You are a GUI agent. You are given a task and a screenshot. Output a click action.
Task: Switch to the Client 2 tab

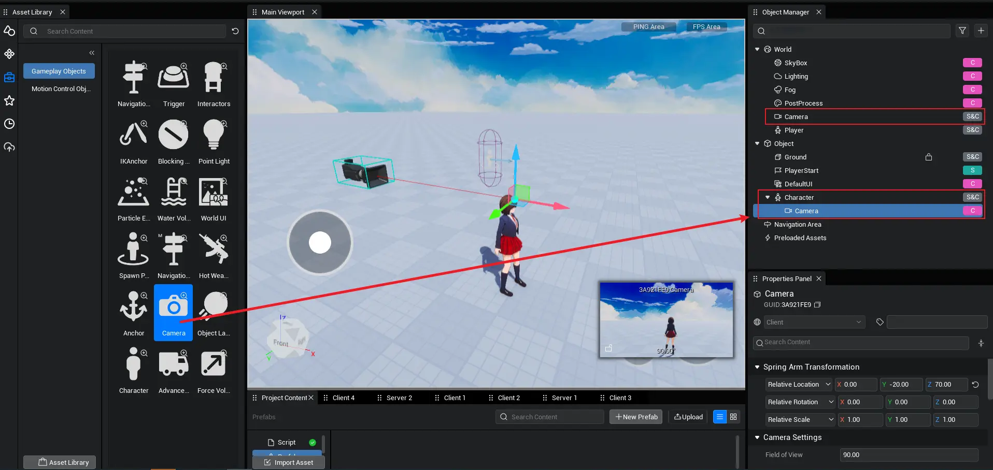(508, 398)
